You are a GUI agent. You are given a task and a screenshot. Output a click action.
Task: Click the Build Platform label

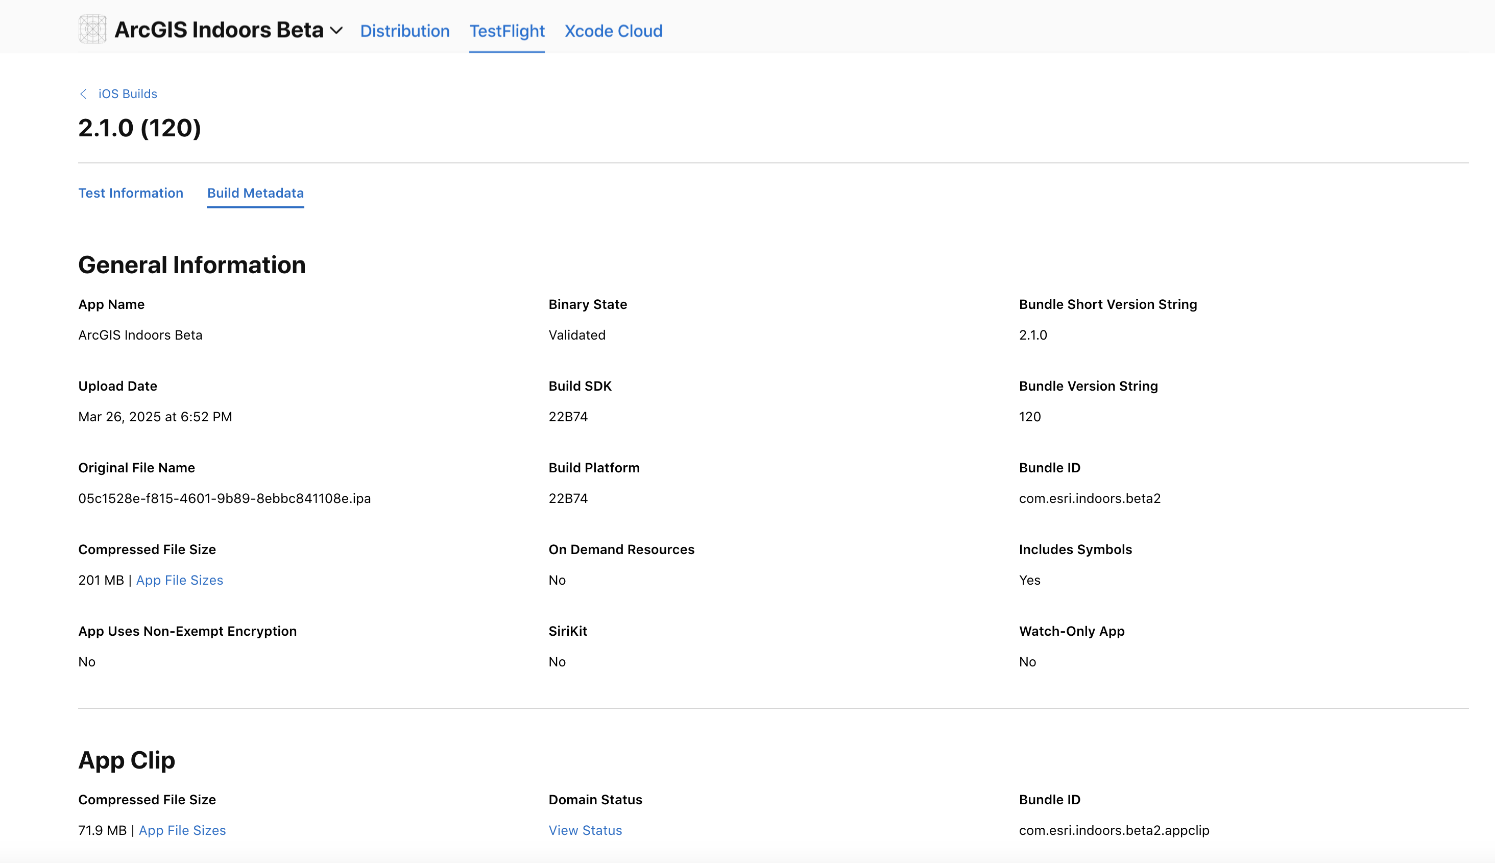coord(594,468)
